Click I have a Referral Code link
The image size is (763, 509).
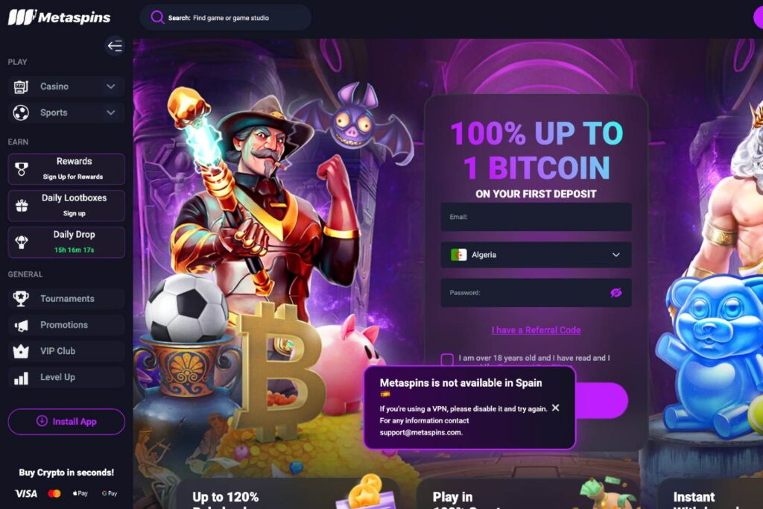point(536,330)
